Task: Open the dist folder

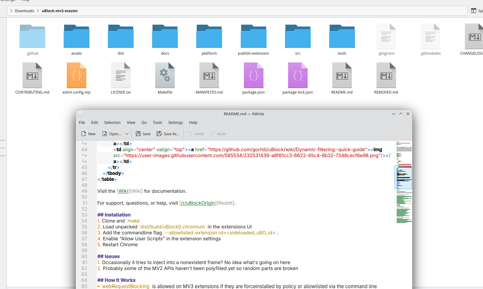Action: coord(121,37)
